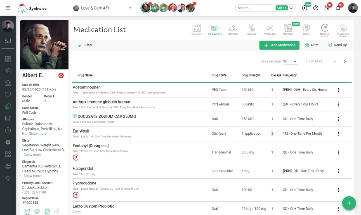Click the green floating plus button
The height and width of the screenshot is (215, 361).
coord(349,203)
